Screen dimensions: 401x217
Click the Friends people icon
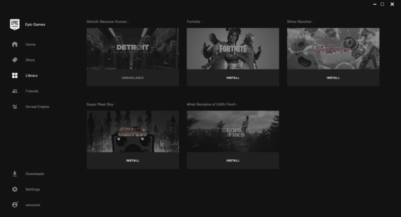[x=15, y=91]
